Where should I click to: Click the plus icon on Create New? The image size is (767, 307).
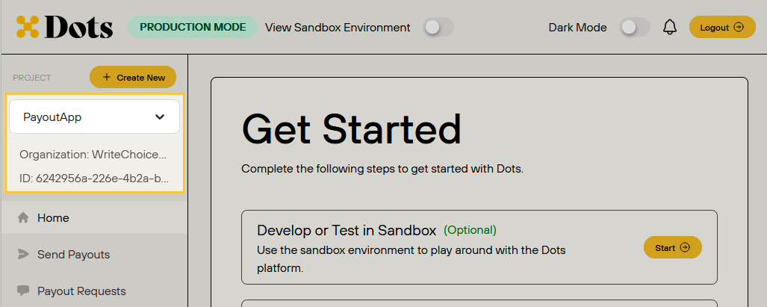pos(107,77)
